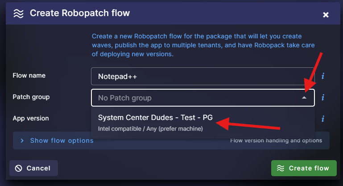Click the info icon beside App version
Viewport: 343px width, 186px height.
[x=322, y=119]
